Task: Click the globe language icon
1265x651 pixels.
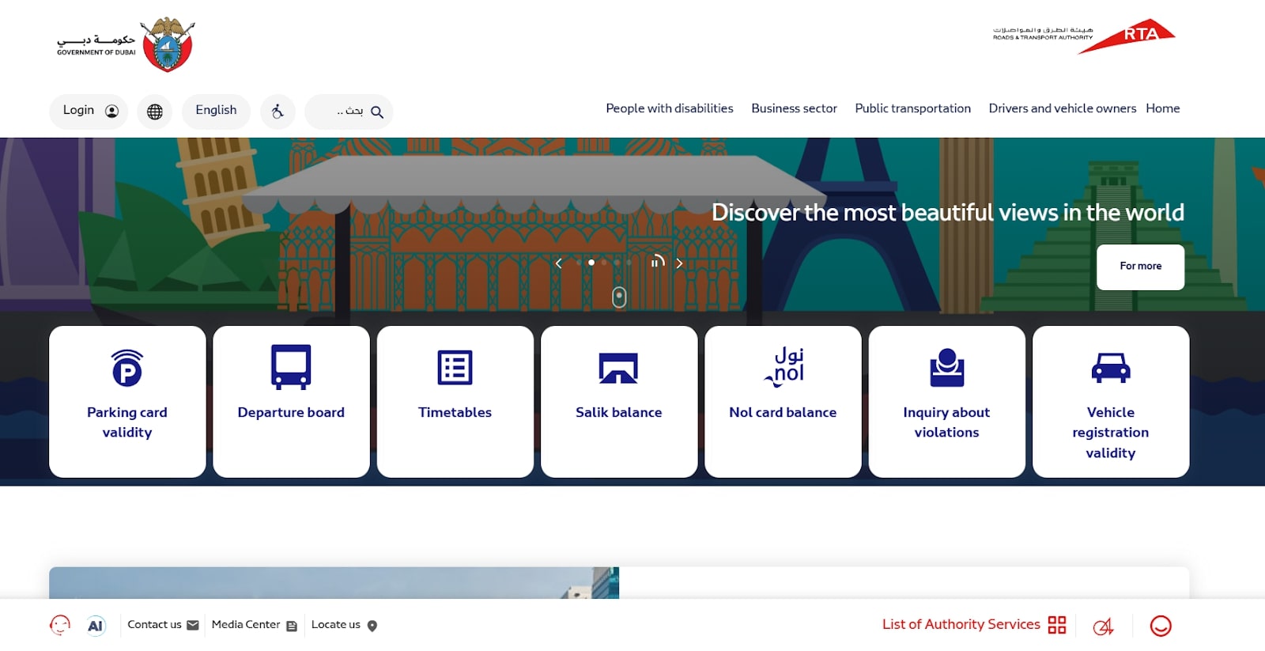Action: (x=155, y=112)
